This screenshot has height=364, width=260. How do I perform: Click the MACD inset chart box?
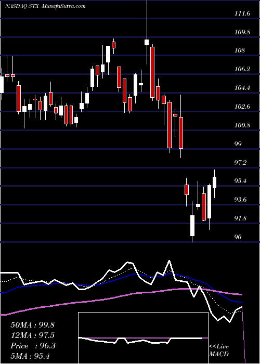[143, 338]
